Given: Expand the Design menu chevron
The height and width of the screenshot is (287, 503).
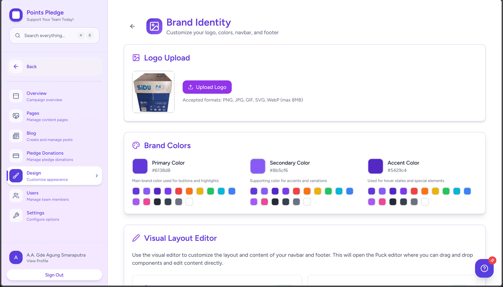Looking at the screenshot, I should [97, 176].
